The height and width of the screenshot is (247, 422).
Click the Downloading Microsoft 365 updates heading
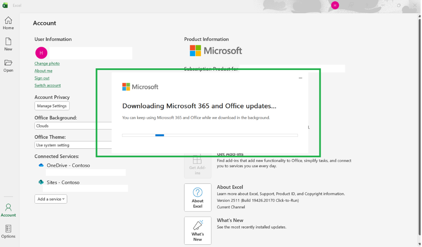[x=199, y=106]
